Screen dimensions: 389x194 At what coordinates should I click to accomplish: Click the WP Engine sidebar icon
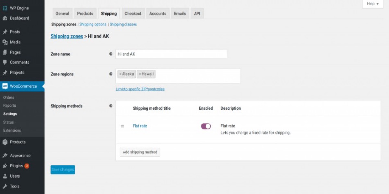pos(5,8)
